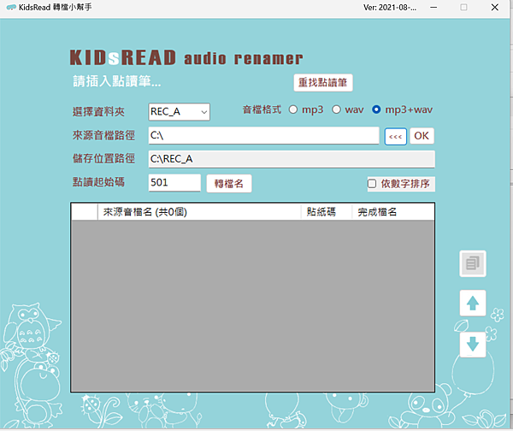Close the KidsRead window

495,7
